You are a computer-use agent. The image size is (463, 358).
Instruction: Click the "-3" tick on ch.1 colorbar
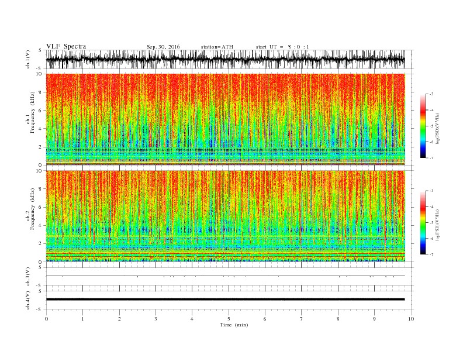tap(431, 94)
